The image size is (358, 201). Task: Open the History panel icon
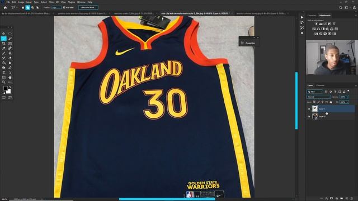[x=302, y=22]
